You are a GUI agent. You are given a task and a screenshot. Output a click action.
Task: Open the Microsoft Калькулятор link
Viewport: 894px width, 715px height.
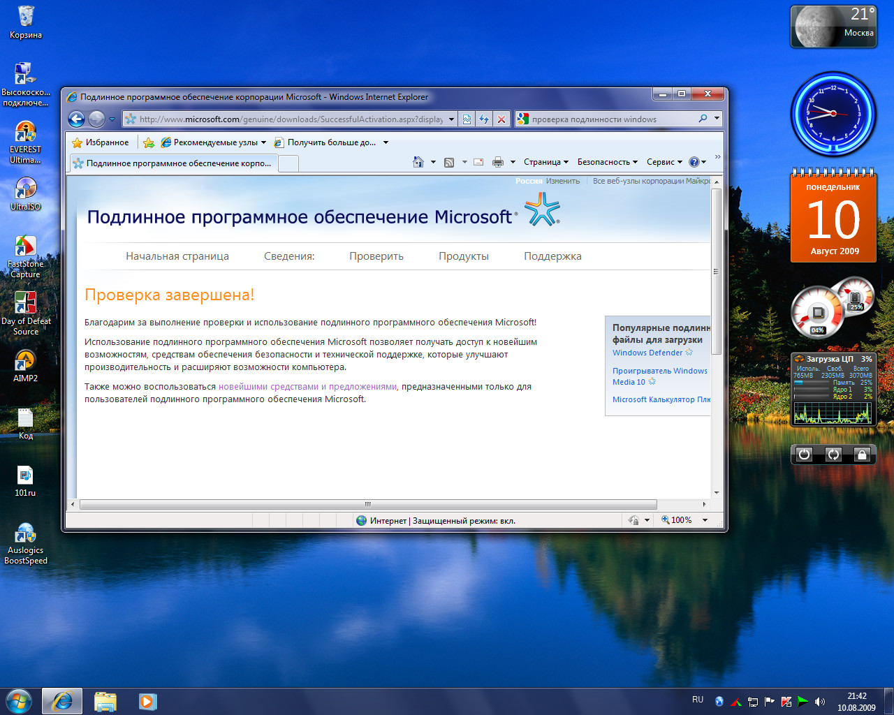pyautogui.click(x=661, y=399)
